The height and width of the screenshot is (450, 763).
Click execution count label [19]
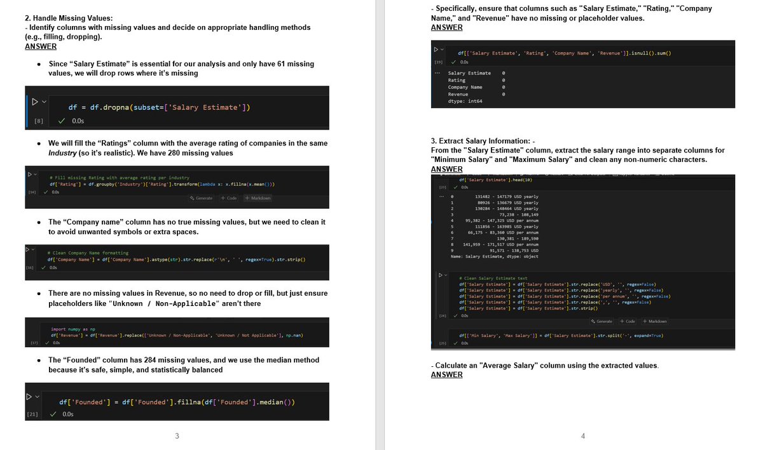tap(438, 62)
